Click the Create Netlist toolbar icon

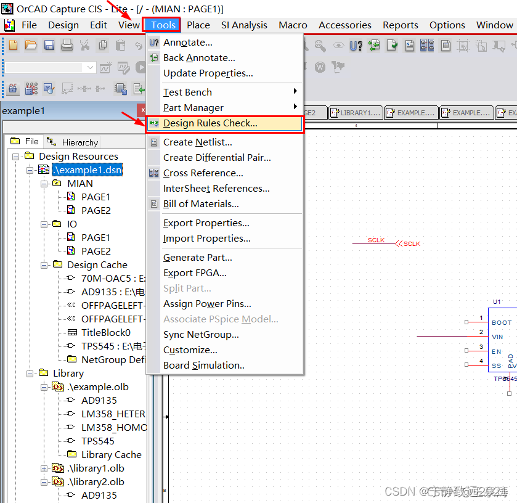click(x=409, y=45)
